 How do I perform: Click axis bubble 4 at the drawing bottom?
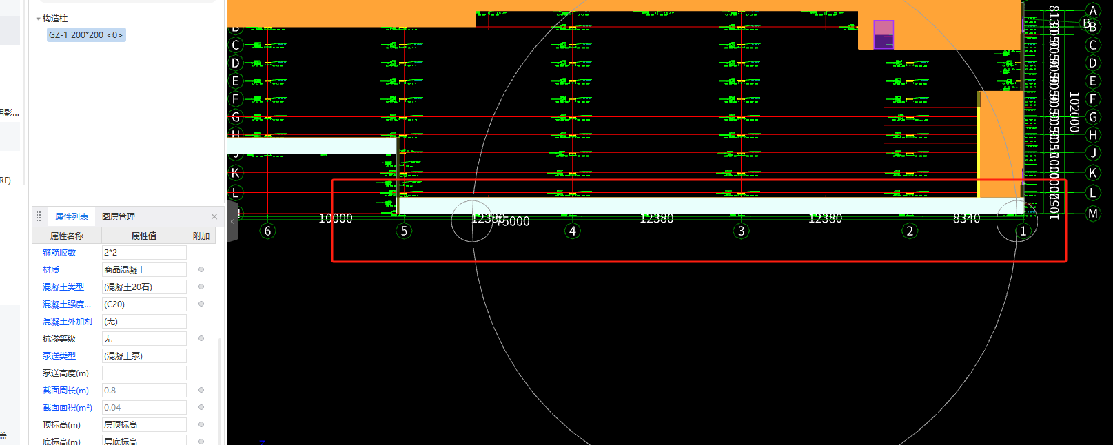[572, 231]
